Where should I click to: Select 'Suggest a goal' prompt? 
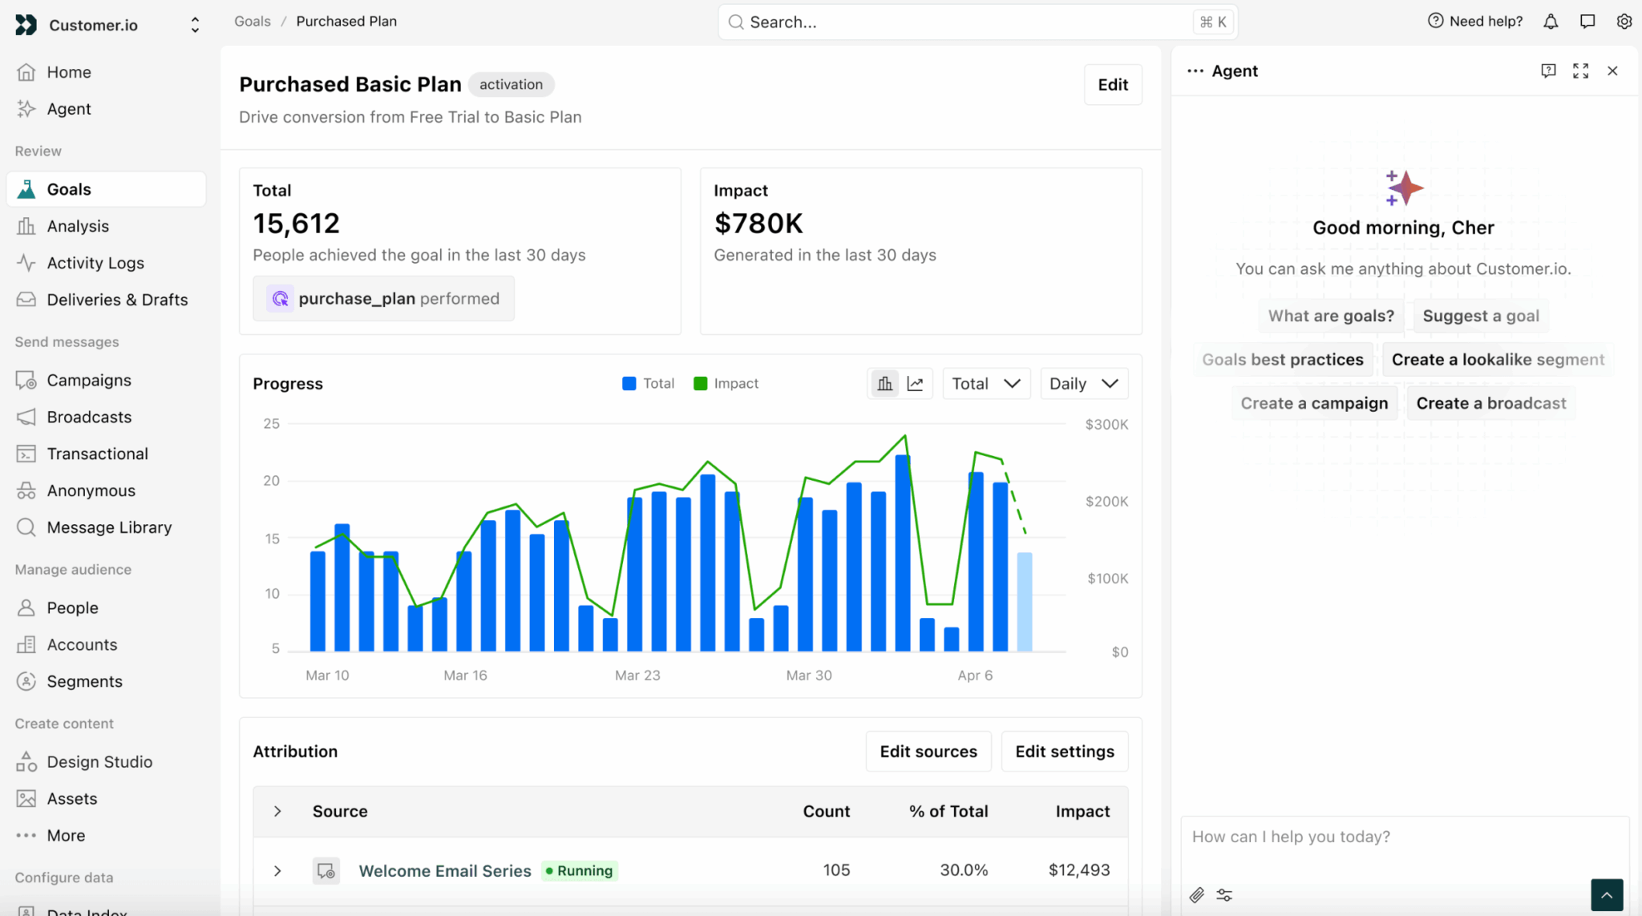point(1481,317)
